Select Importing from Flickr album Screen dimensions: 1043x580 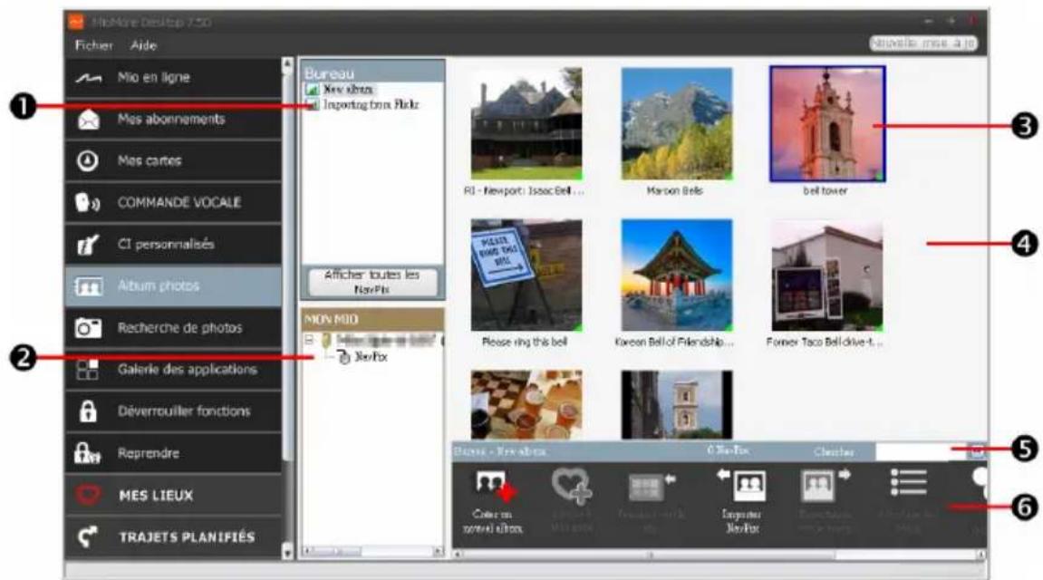[371, 104]
